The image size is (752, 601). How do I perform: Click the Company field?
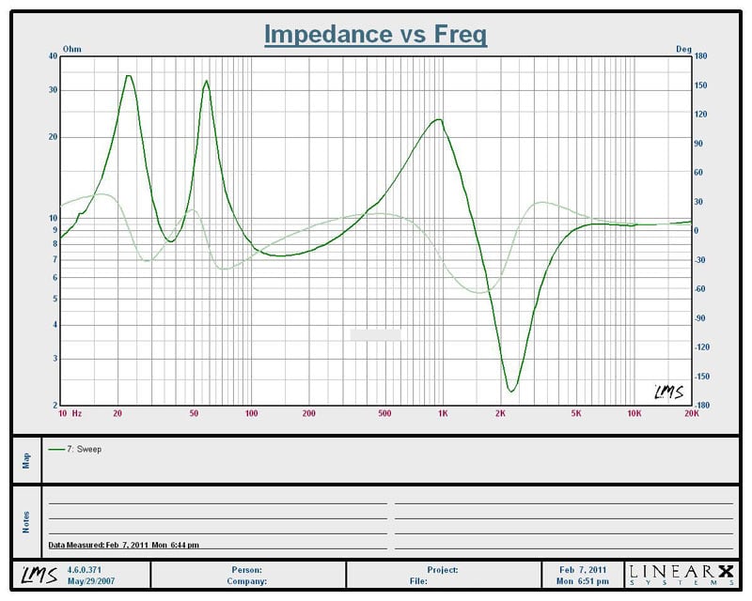pyautogui.click(x=244, y=581)
